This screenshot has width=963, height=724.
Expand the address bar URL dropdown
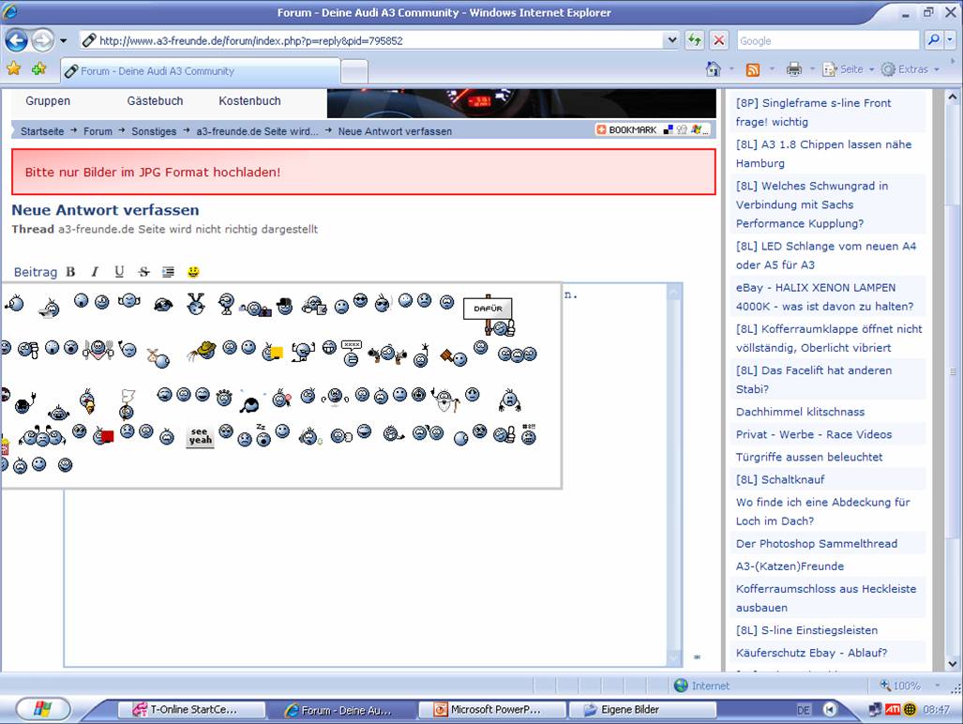click(672, 40)
